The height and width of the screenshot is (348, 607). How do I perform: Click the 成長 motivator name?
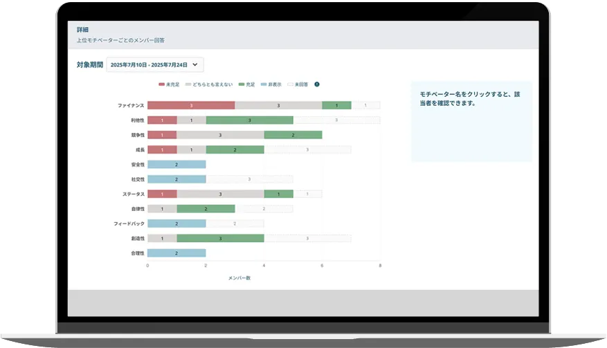pos(140,150)
